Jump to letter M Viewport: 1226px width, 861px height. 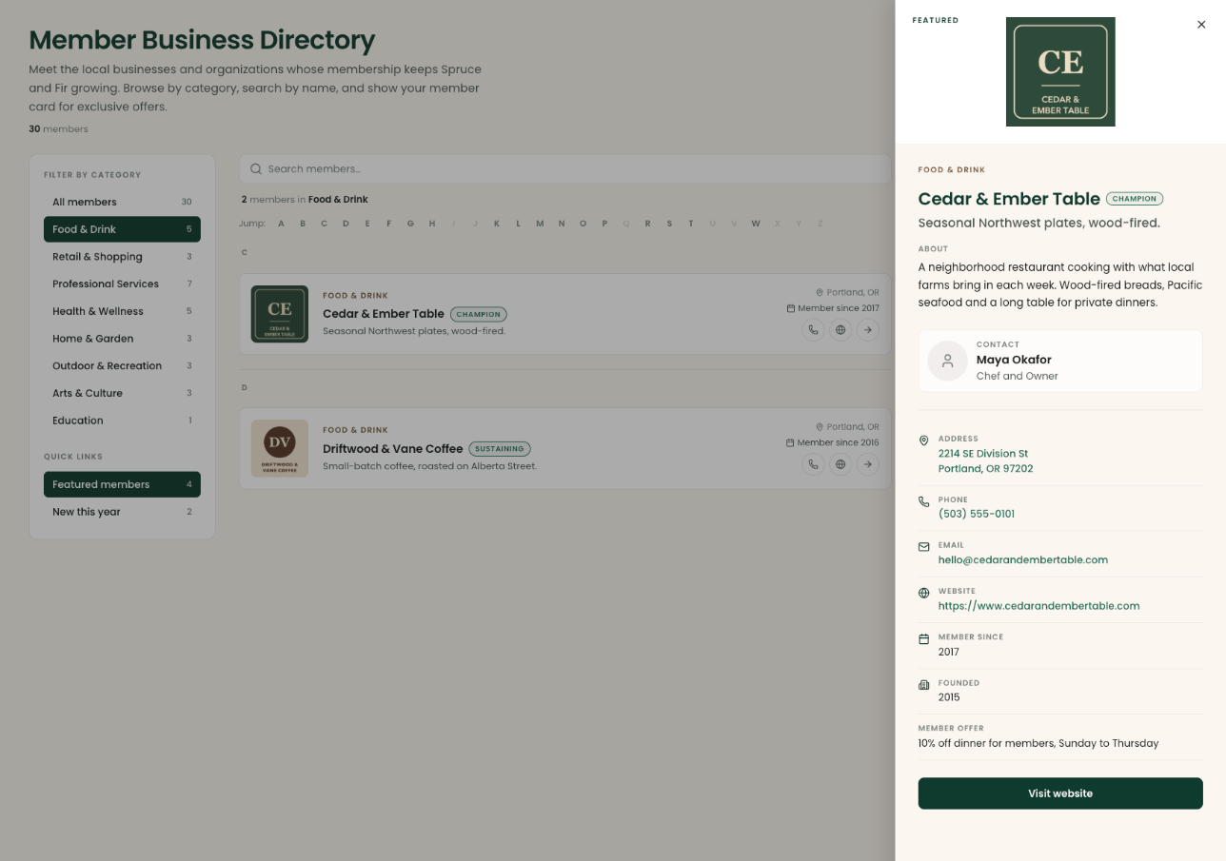pyautogui.click(x=540, y=224)
